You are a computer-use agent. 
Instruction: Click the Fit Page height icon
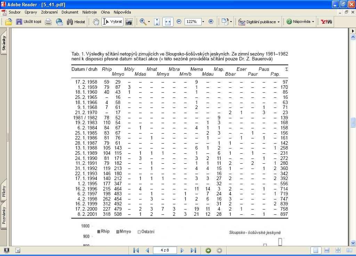tap(157, 22)
